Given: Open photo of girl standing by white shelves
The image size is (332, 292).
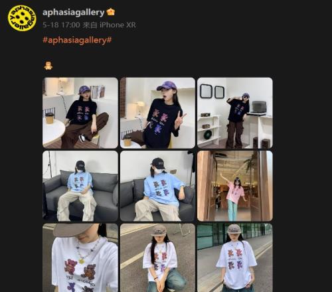Looking at the screenshot, I should (235, 113).
